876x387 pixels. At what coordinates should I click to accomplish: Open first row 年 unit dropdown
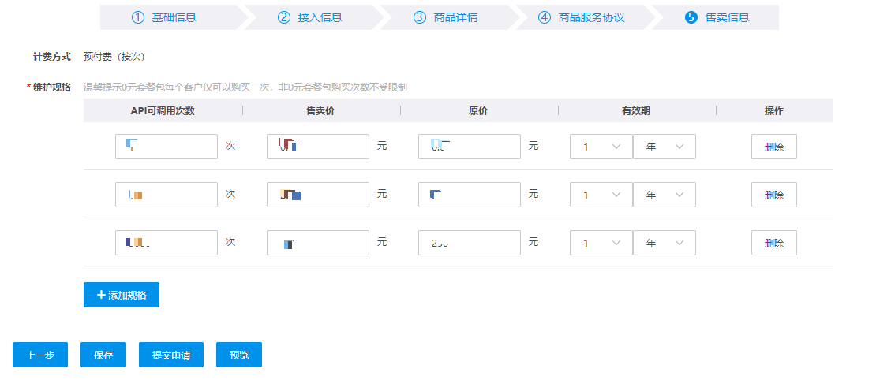click(664, 147)
